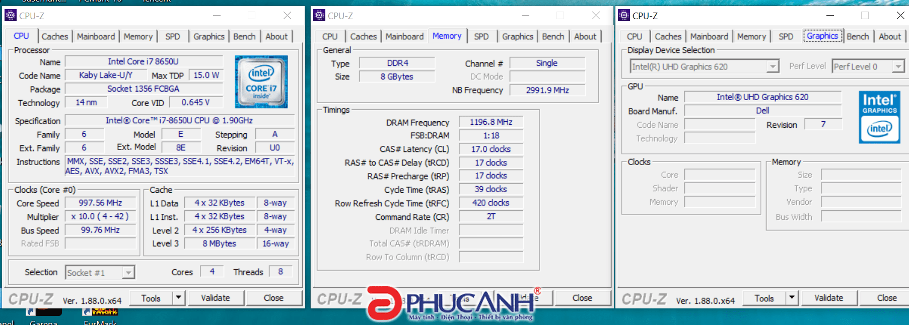Click the bus speed value '99.76 MHz'
This screenshot has height=325, width=909.
[101, 230]
